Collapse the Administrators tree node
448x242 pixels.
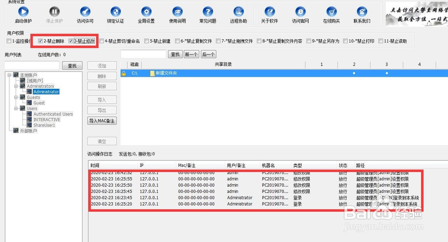16,86
